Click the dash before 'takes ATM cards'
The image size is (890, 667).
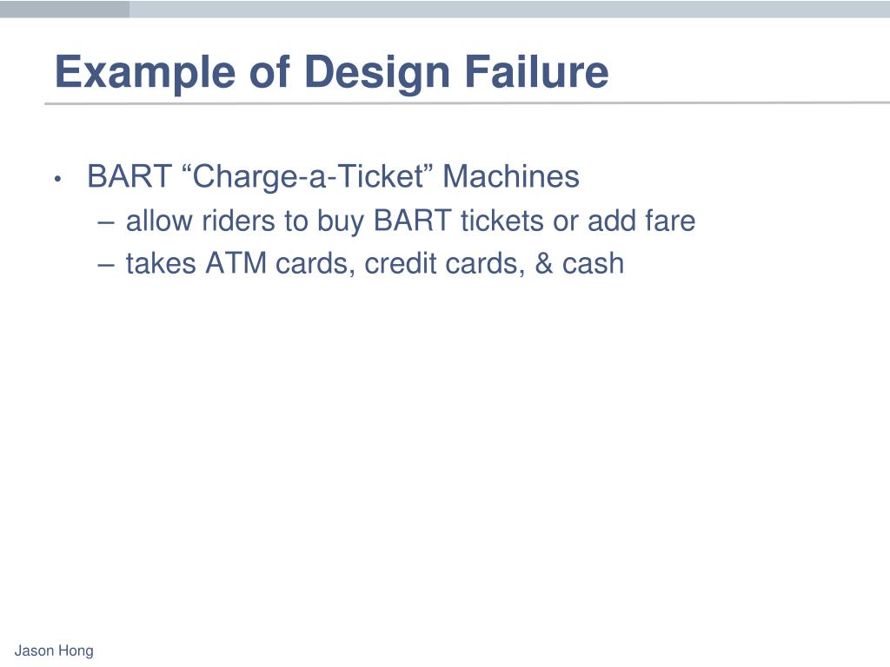[106, 265]
